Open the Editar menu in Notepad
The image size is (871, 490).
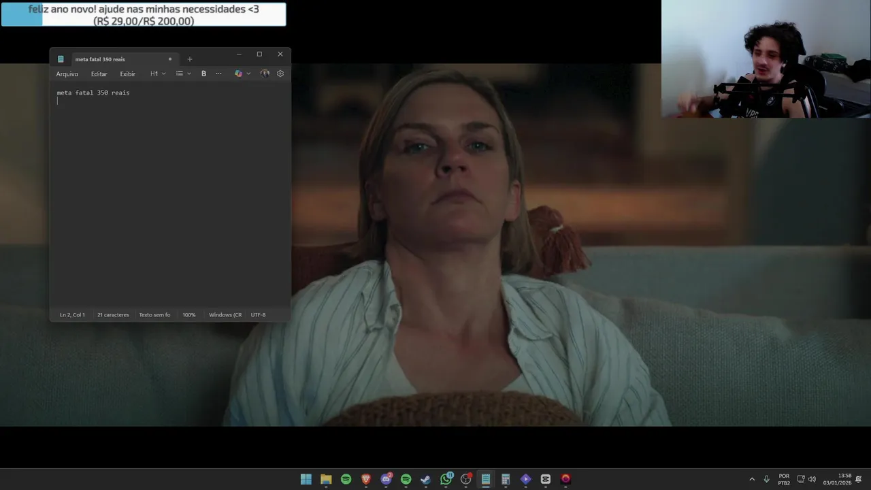coord(99,73)
